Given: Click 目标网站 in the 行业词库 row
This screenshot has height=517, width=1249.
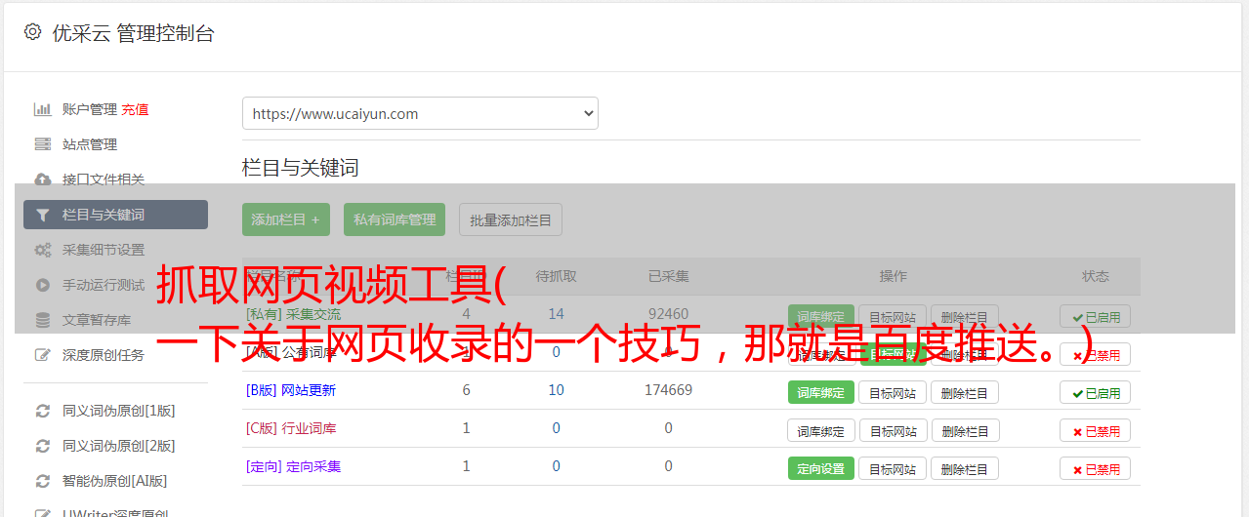Looking at the screenshot, I should (x=893, y=430).
